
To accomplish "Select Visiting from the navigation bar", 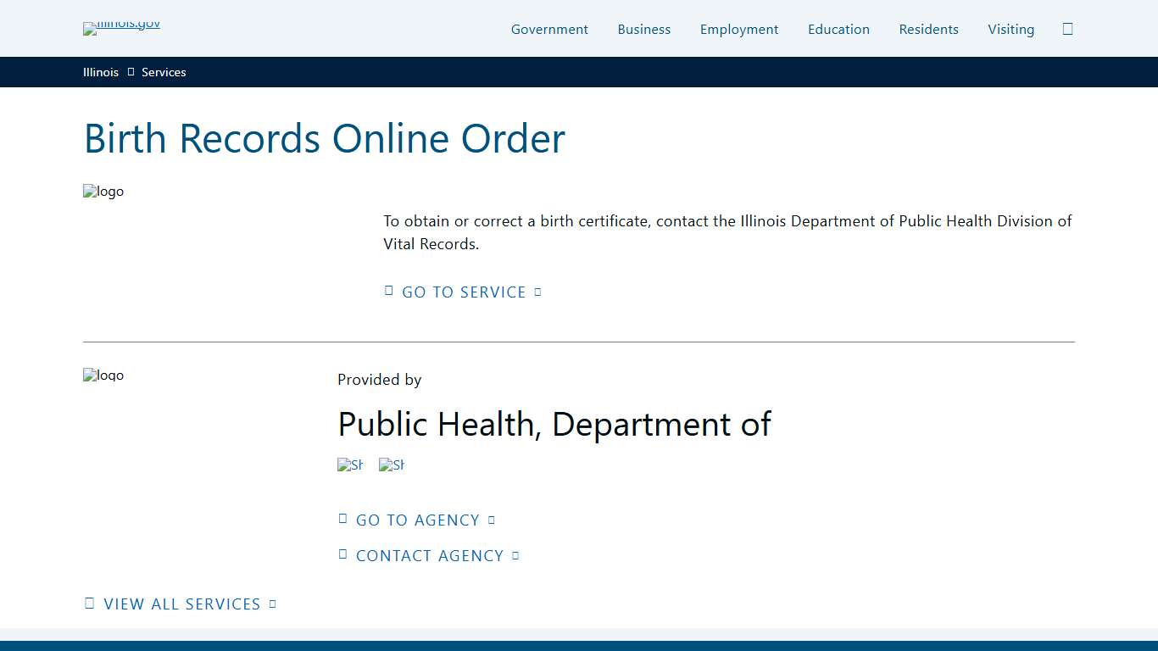I will (x=1010, y=29).
